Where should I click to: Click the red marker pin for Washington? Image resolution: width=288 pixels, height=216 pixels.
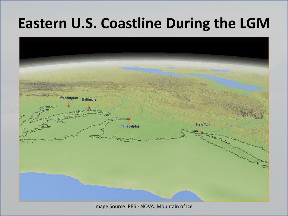click(68, 106)
